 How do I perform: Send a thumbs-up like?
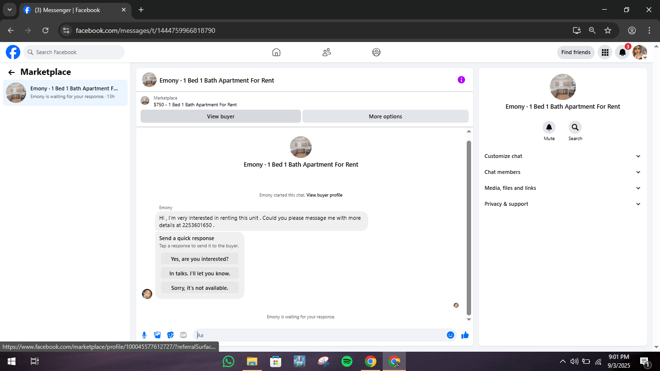point(465,335)
